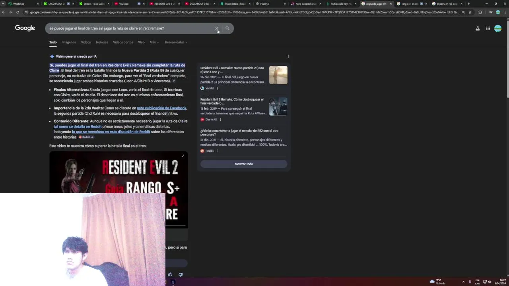Expand the Más dropdown

(x=153, y=42)
